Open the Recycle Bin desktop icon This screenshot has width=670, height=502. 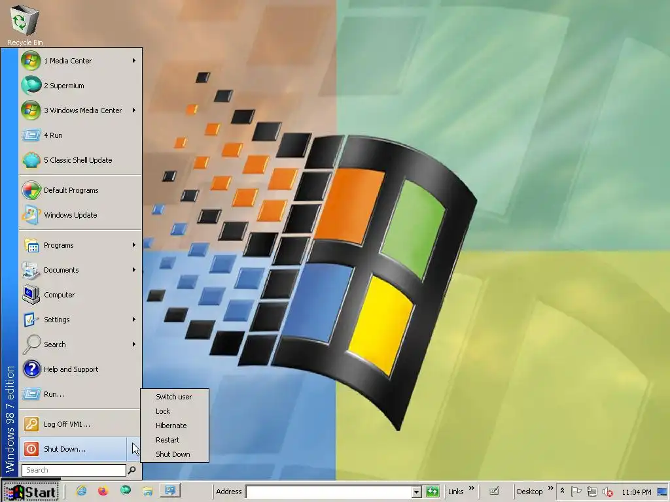pos(25,24)
